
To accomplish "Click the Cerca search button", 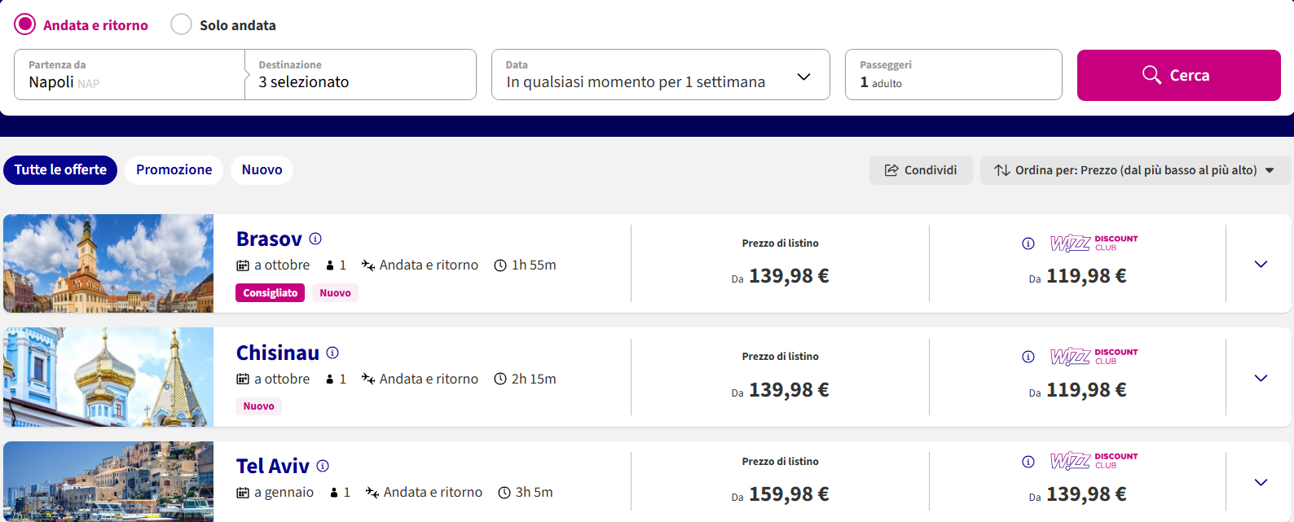I will (1178, 75).
